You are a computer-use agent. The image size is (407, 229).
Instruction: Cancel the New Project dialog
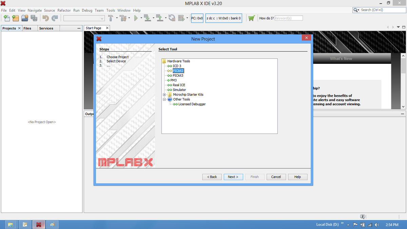(x=276, y=177)
